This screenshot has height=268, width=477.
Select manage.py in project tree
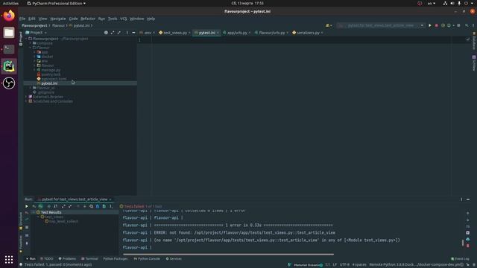[x=51, y=70]
